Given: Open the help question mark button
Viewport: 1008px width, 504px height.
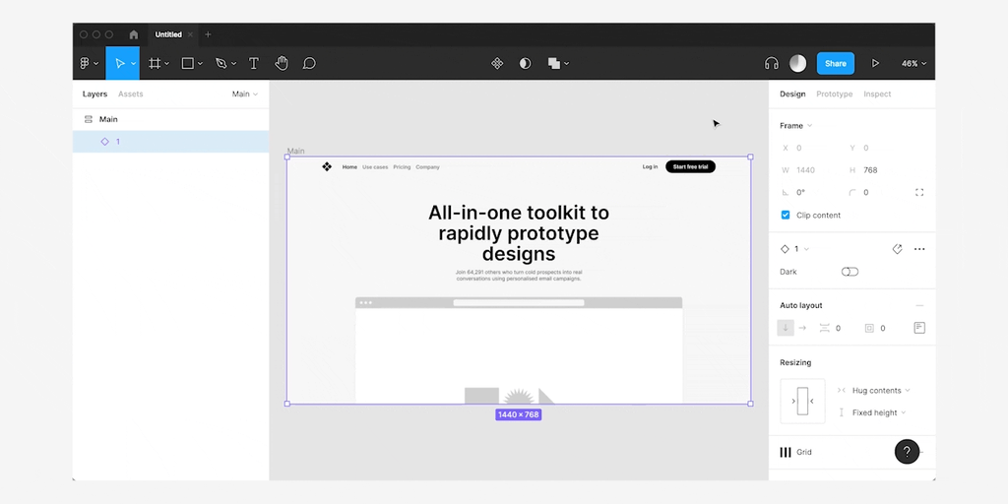Looking at the screenshot, I should (x=907, y=452).
